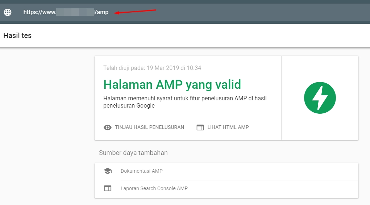The width and height of the screenshot is (370, 205).
Task: Open the Laporan Search Console AMP link
Action: point(154,188)
